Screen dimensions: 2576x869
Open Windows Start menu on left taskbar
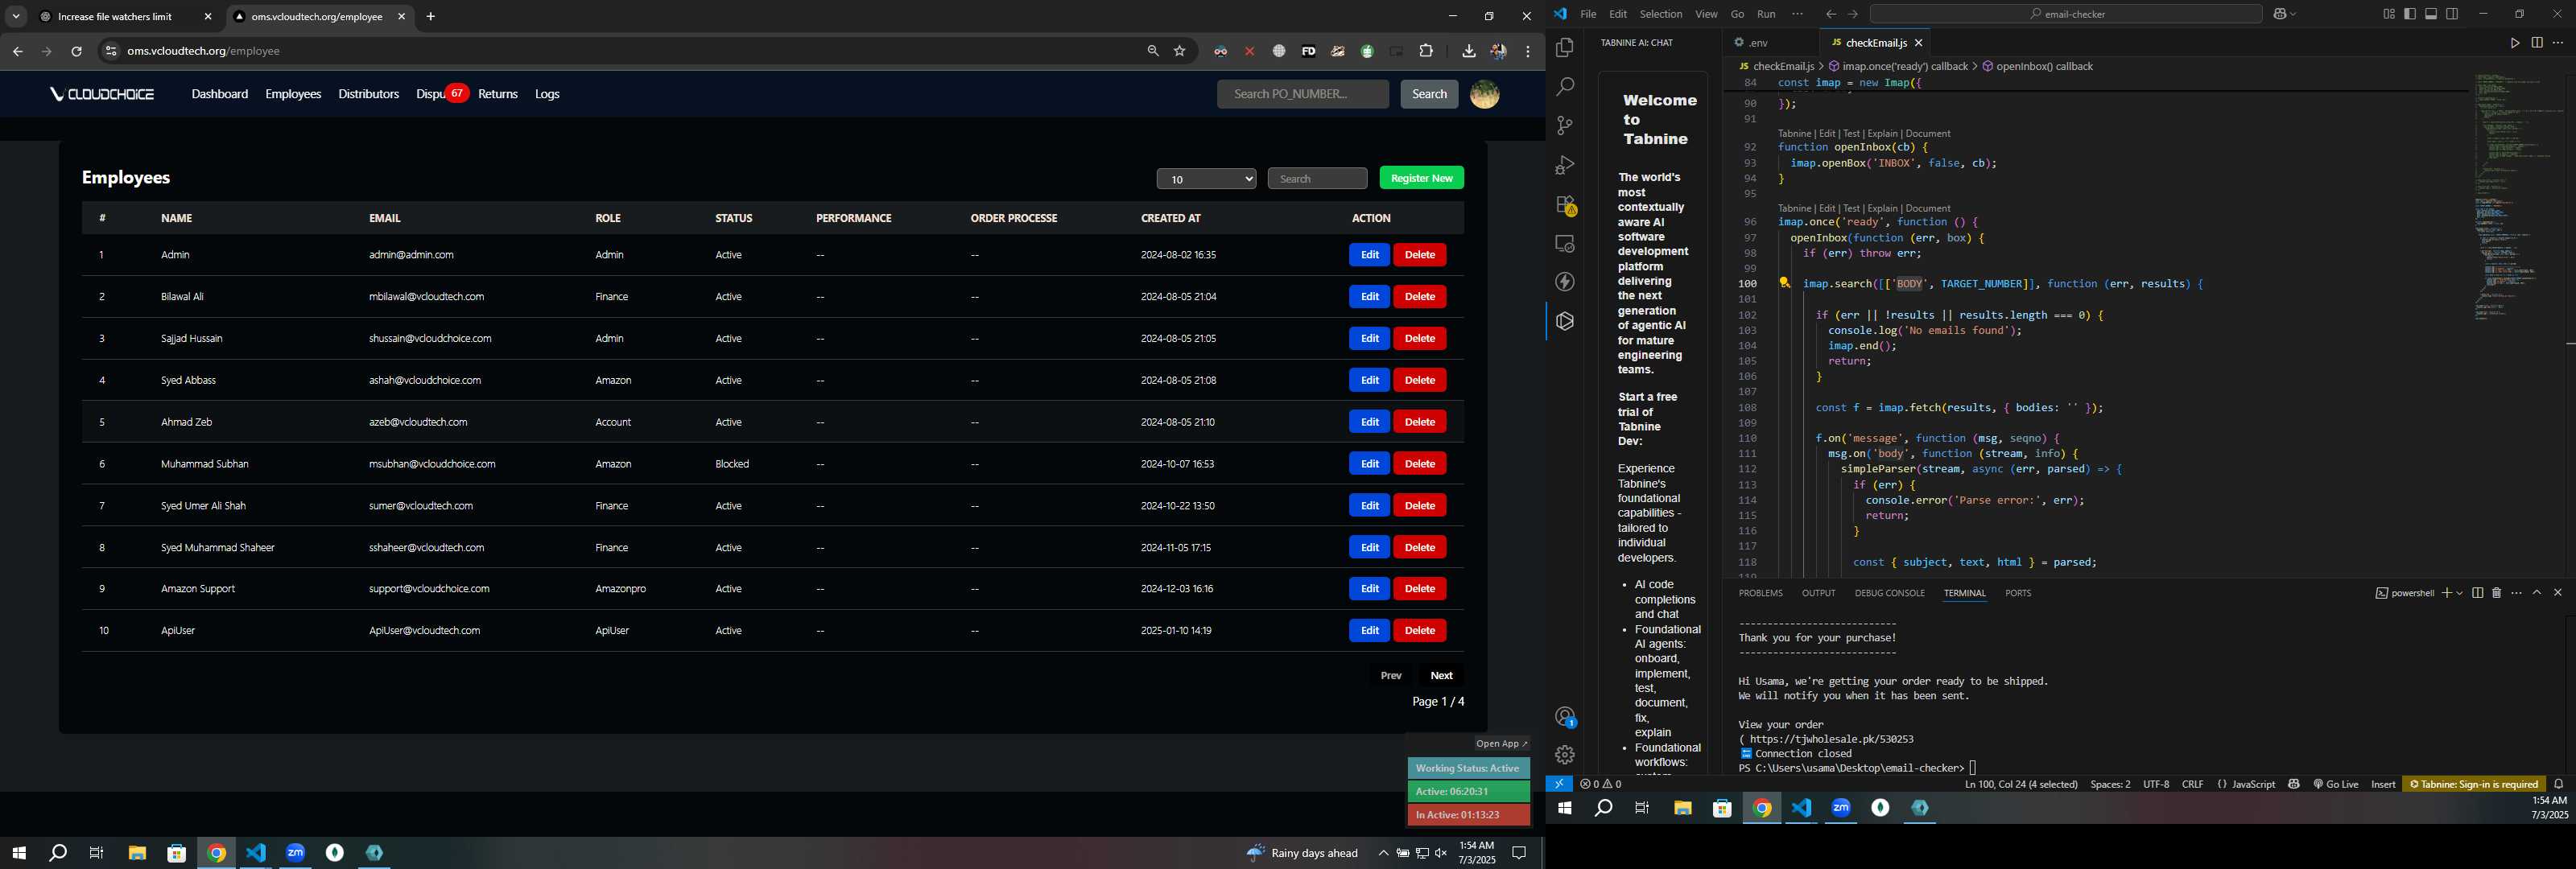coord(18,853)
